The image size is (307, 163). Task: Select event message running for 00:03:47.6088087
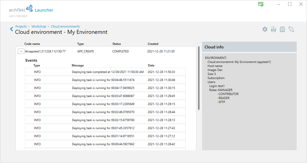[x=103, y=96]
